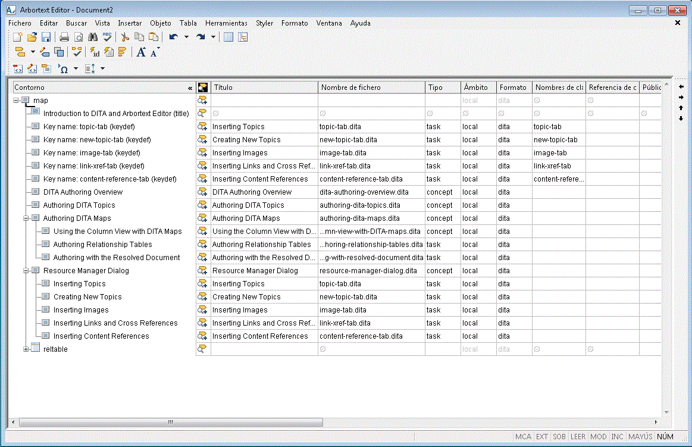Close the document with the X below the title bar
Image resolution: width=692 pixels, height=447 pixels.
click(x=678, y=23)
